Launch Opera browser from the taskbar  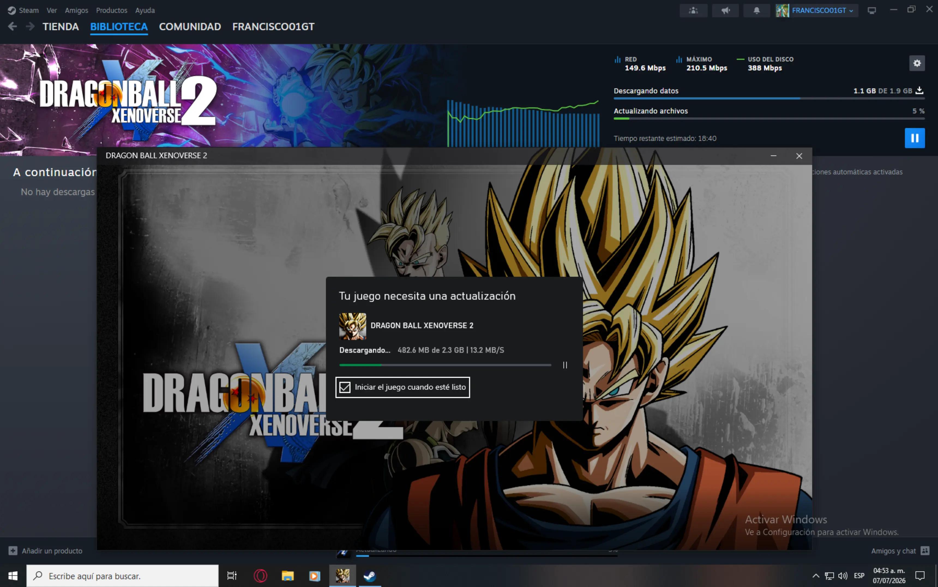[x=260, y=576]
